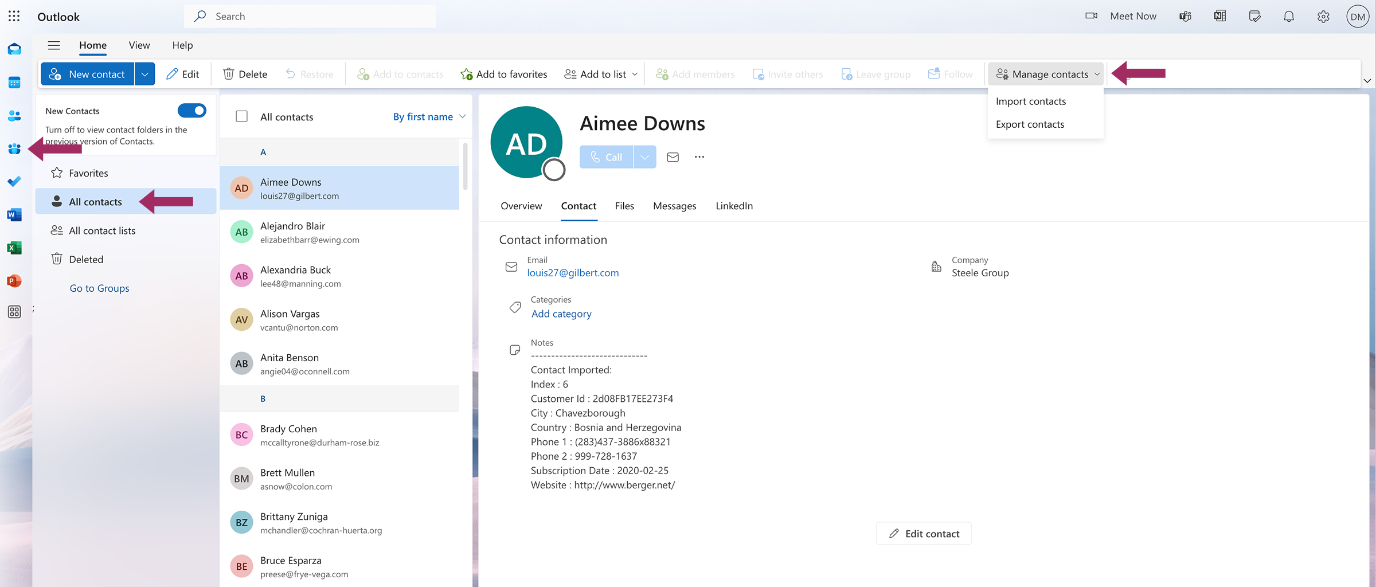The image size is (1376, 587).
Task: Choose Import contacts menu item
Action: tap(1046, 101)
